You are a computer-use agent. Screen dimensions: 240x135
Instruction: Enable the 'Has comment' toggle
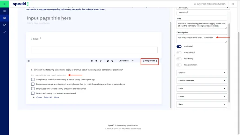(179, 65)
